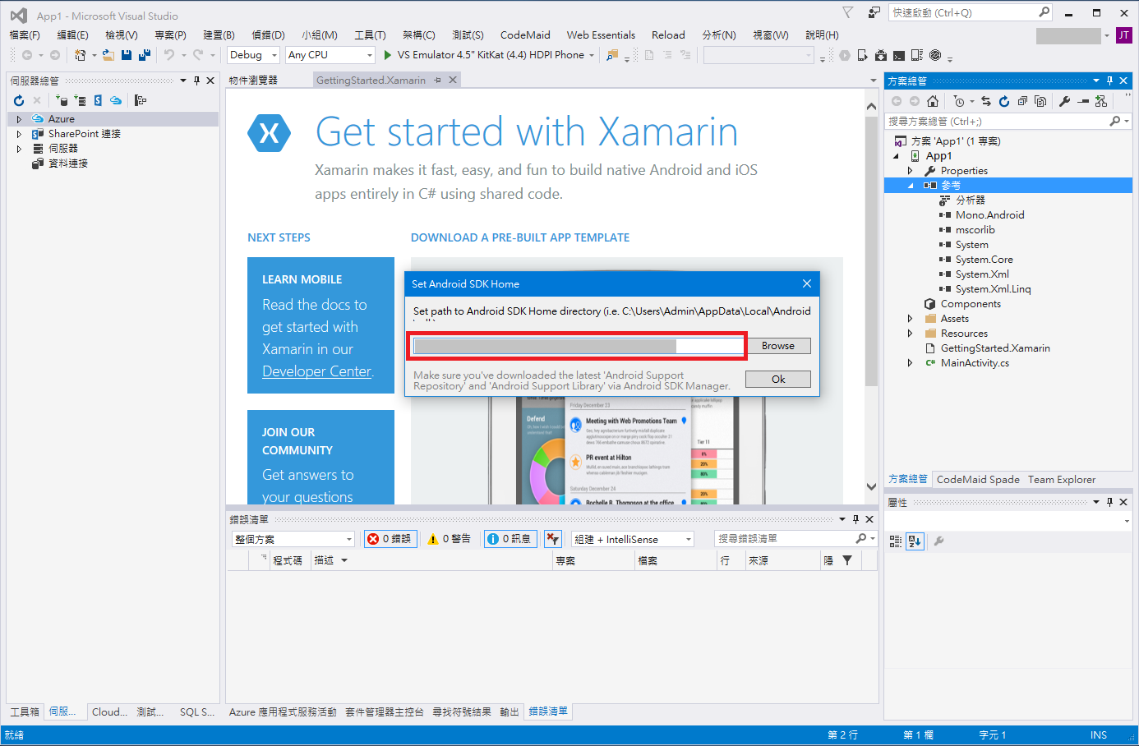
Task: Click the Android SDK path input field
Action: (578, 346)
